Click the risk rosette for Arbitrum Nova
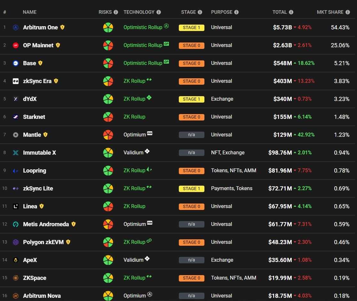Image resolution: width=357 pixels, height=301 pixels. click(x=108, y=296)
